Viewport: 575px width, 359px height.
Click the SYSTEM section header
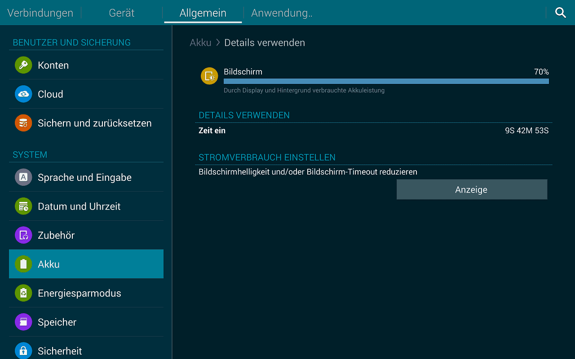point(30,155)
